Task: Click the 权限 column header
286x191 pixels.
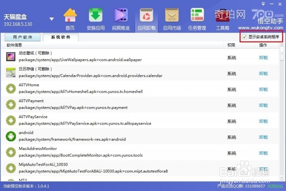Action: tap(231, 45)
